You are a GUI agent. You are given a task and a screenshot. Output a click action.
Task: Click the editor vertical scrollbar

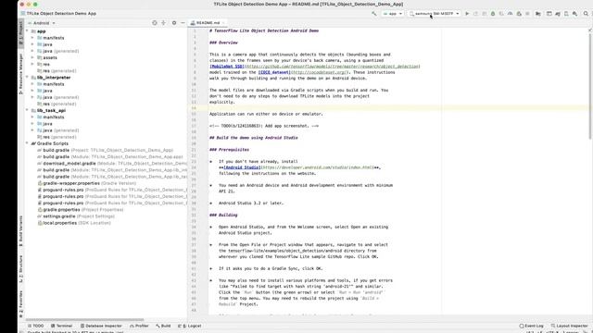590,85
